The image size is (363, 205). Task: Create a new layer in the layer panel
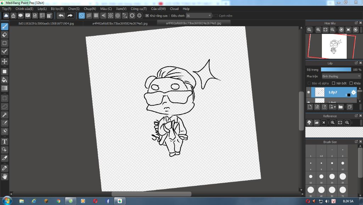tap(310, 107)
